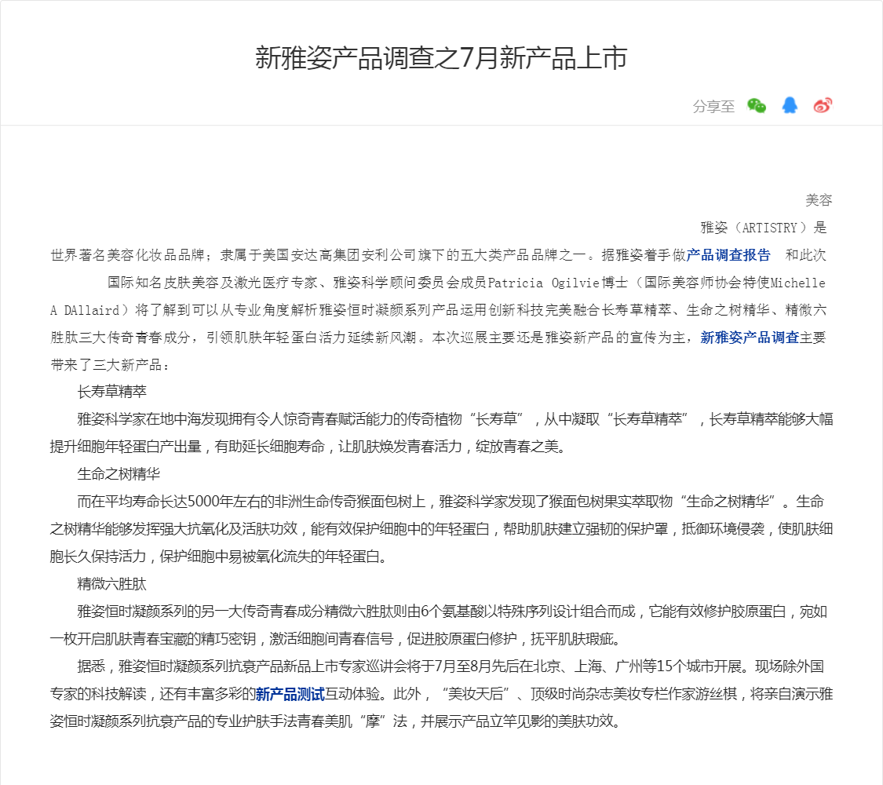Click the text 一枚开启肌肤青春宝藏的精巧密钥
Screen dimensions: 883x785
[153, 639]
